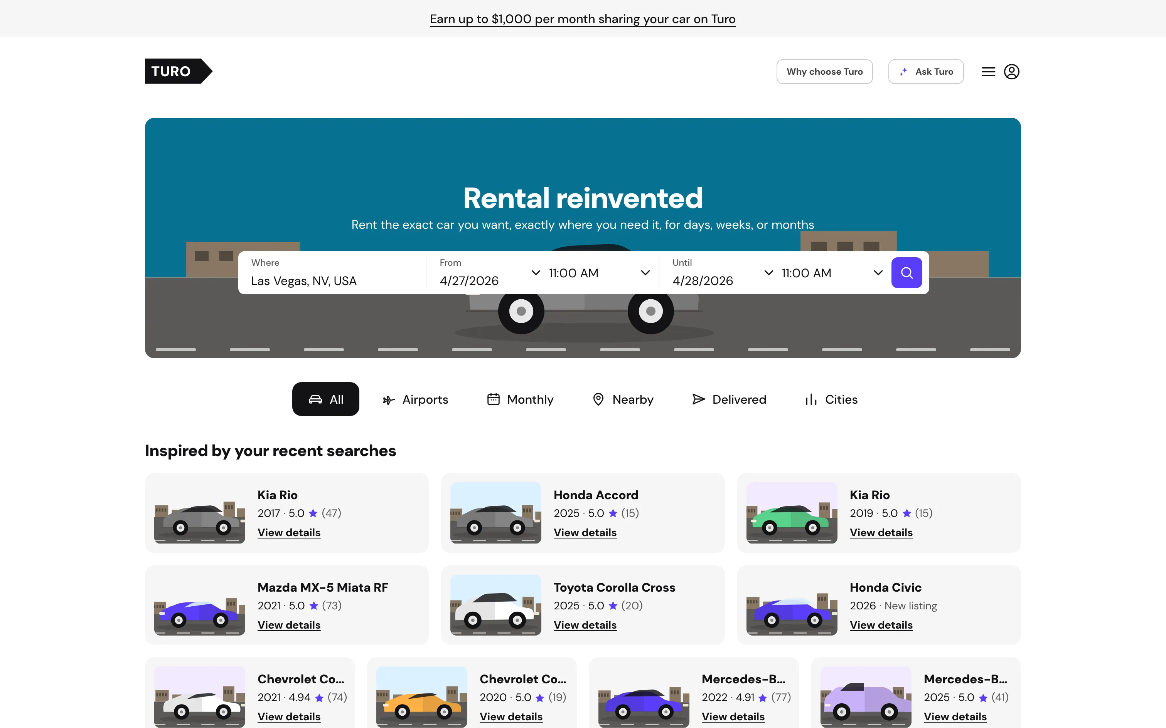Click the 'Inspired by your recent searches' heading
The height and width of the screenshot is (728, 1166).
click(270, 451)
